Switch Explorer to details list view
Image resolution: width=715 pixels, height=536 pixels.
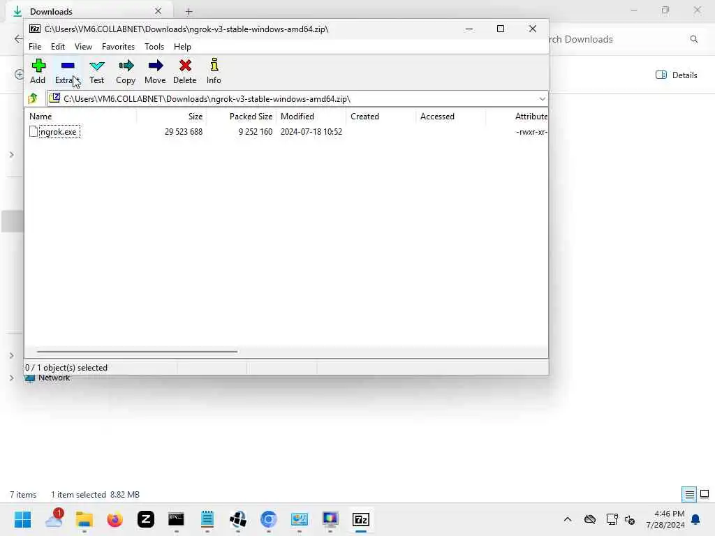point(689,494)
